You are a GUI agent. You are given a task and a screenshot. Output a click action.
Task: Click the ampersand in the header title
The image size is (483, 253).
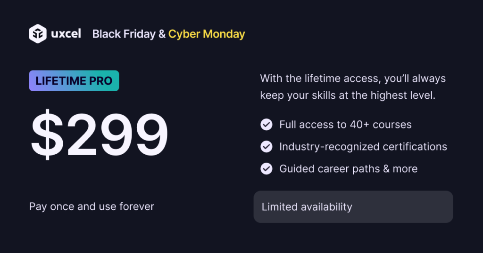(161, 34)
